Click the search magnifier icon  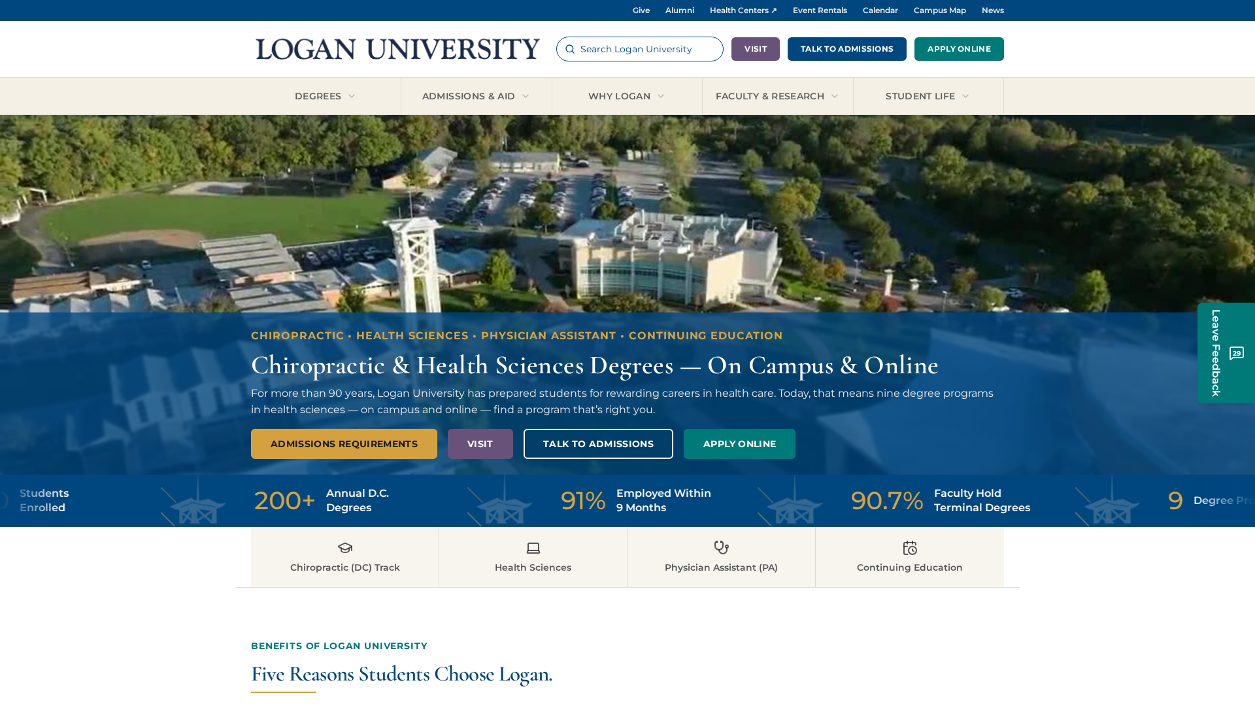570,49
